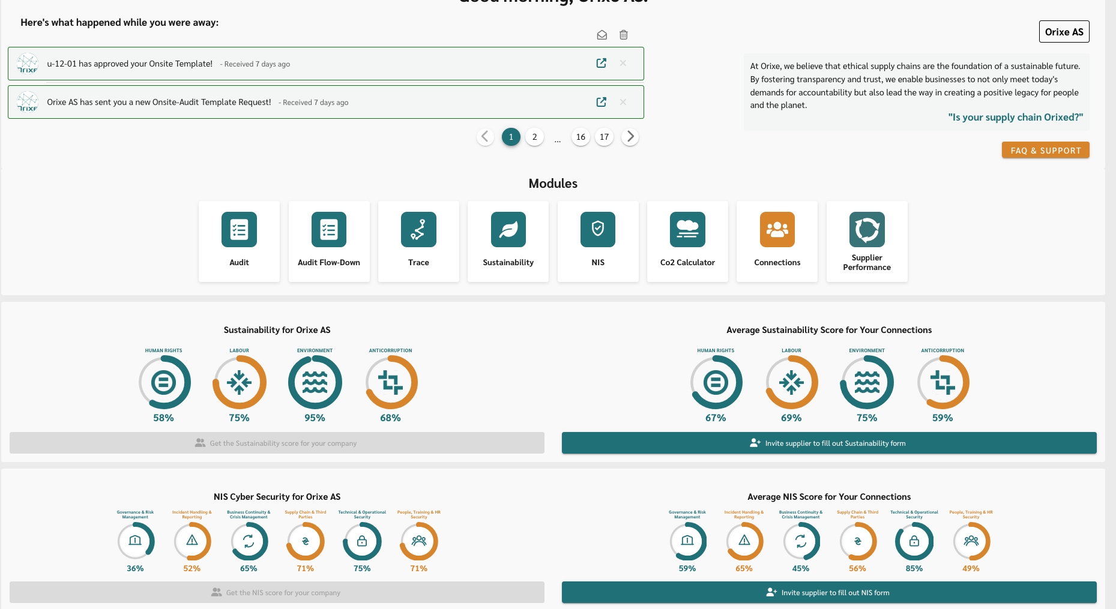Go to next notifications page
This screenshot has width=1116, height=609.
click(x=630, y=137)
